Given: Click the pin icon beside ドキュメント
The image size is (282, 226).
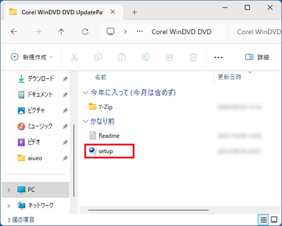Looking at the screenshot, I should pyautogui.click(x=65, y=95).
